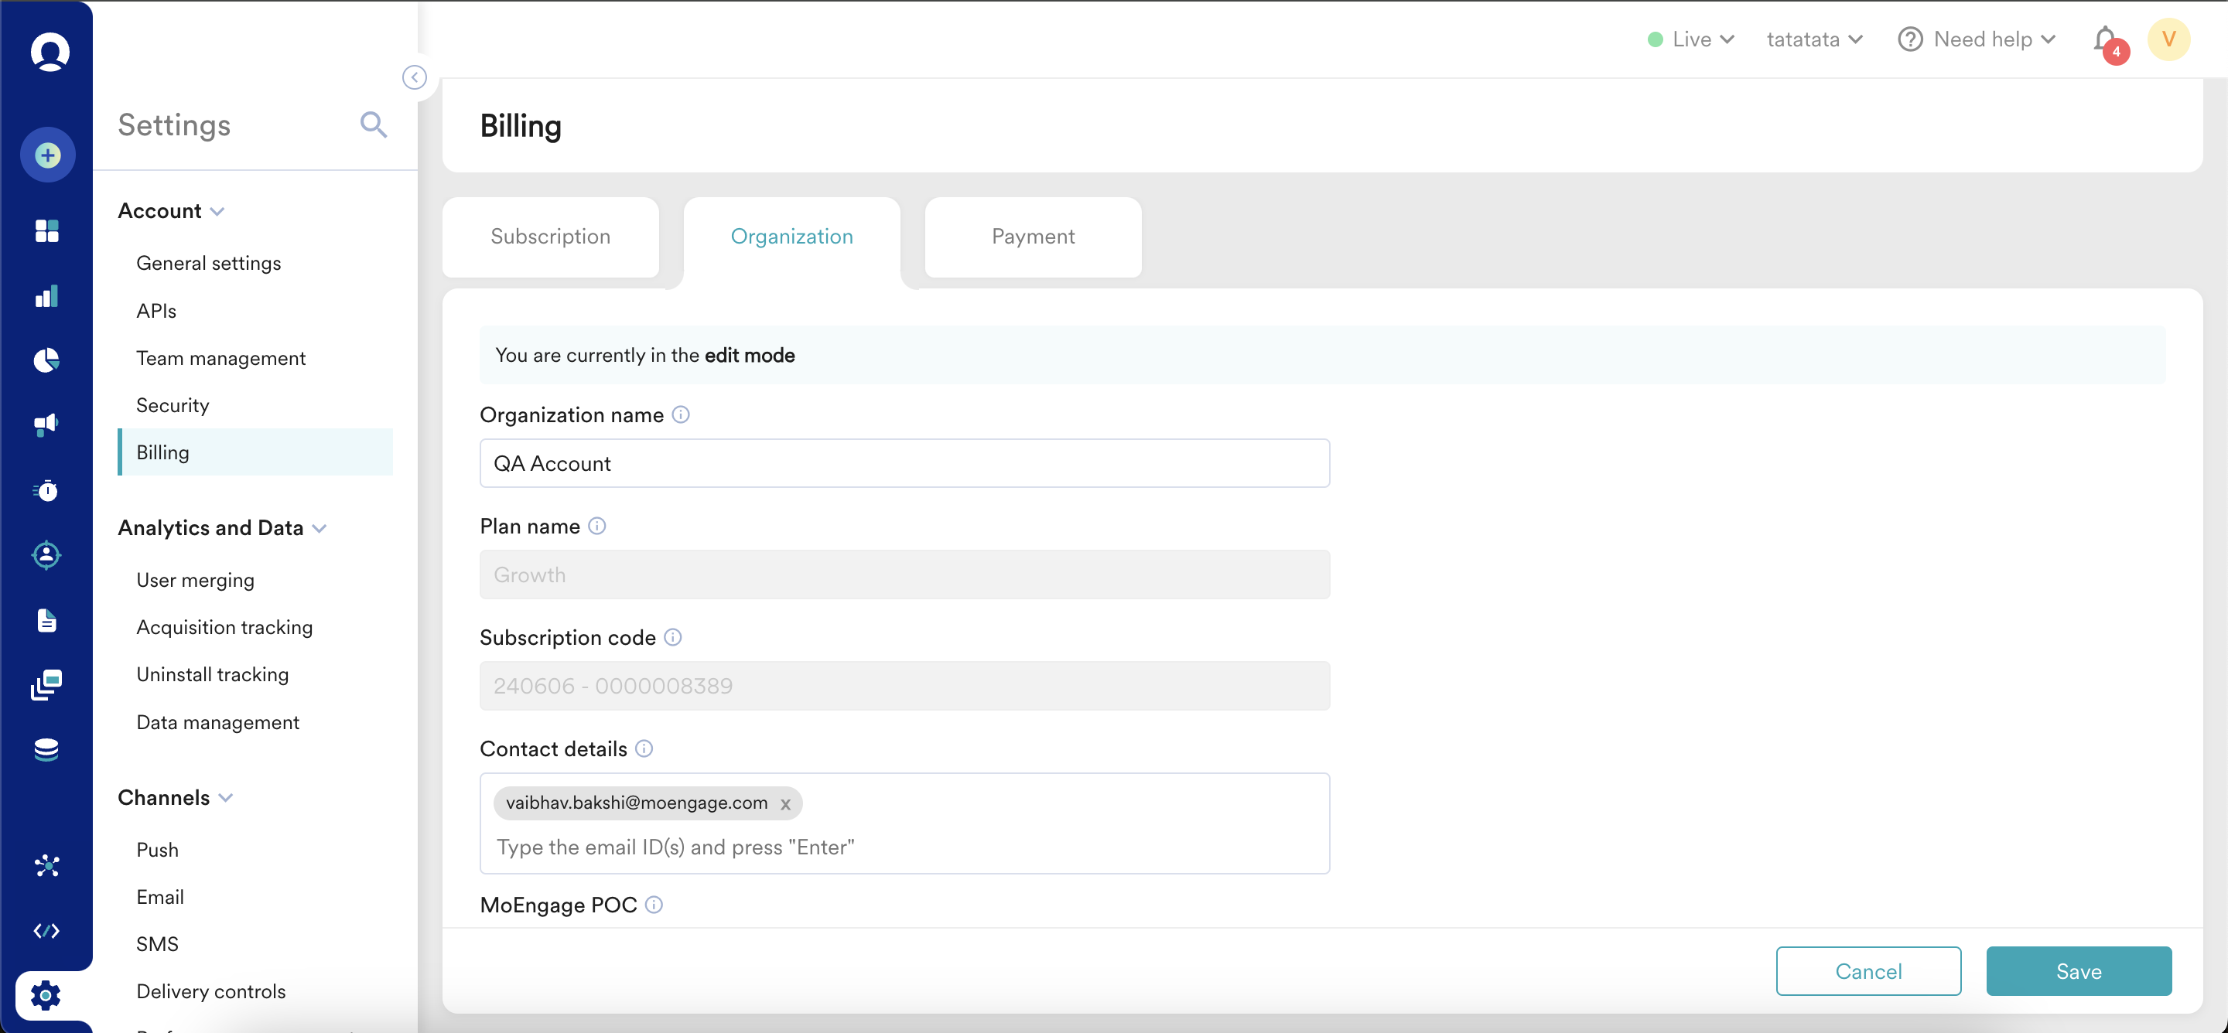Select the dashboard grid icon in sidebar

click(46, 231)
